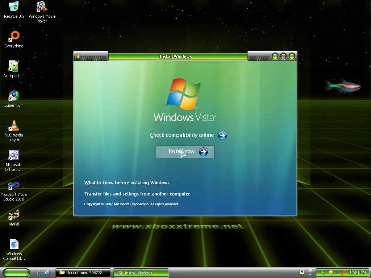Open the Microsoft Office F… desktop icon

tap(14, 160)
